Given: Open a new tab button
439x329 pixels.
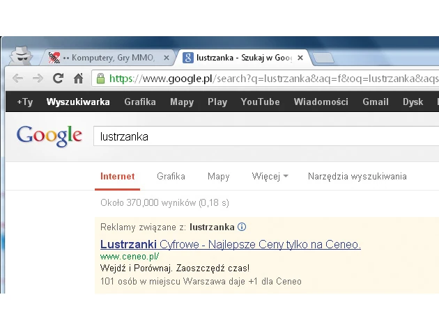Looking at the screenshot, I should tap(323, 58).
